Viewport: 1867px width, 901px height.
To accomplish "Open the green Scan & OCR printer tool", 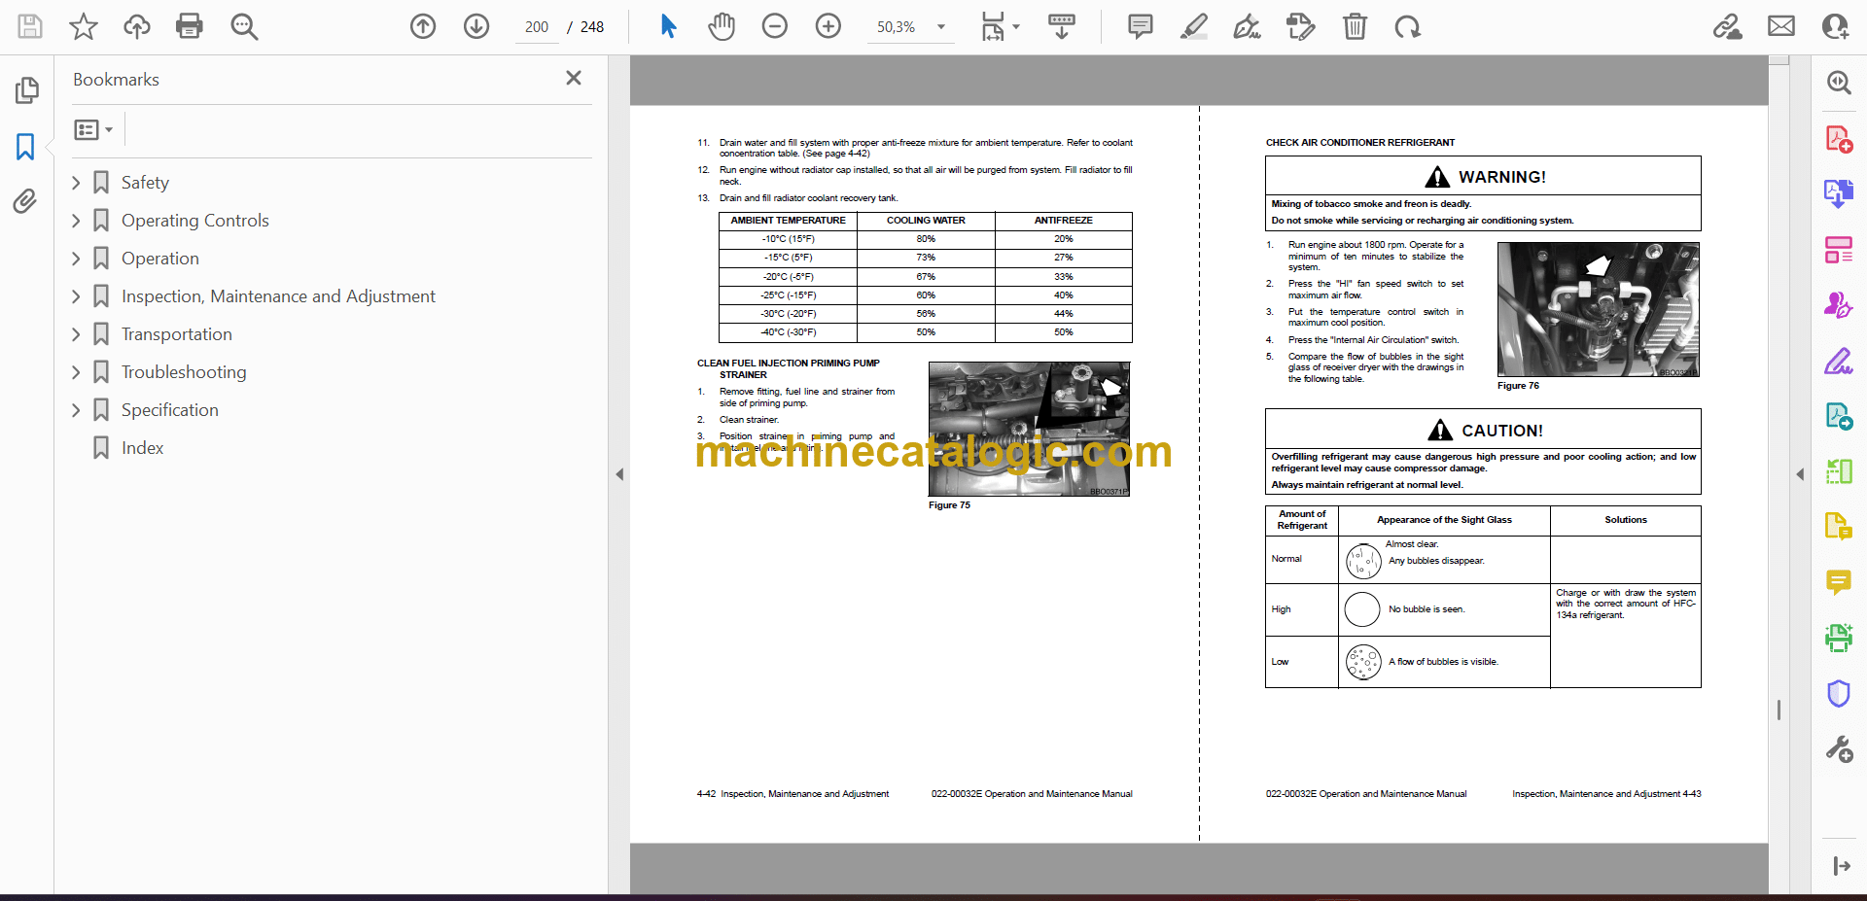I will tap(1839, 638).
